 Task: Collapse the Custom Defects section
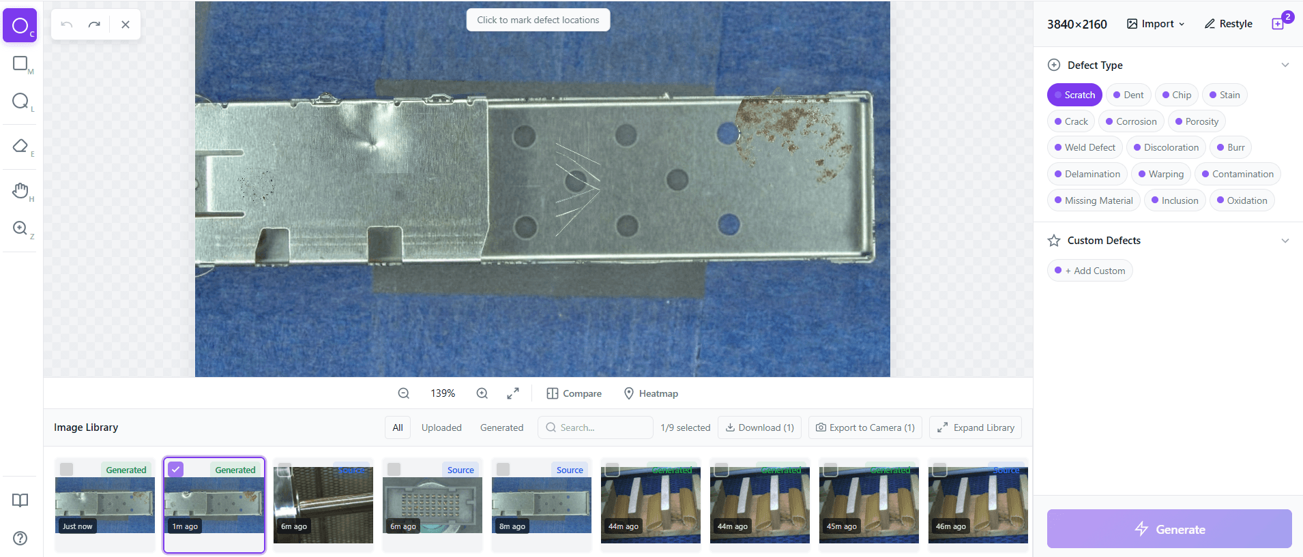click(x=1285, y=241)
